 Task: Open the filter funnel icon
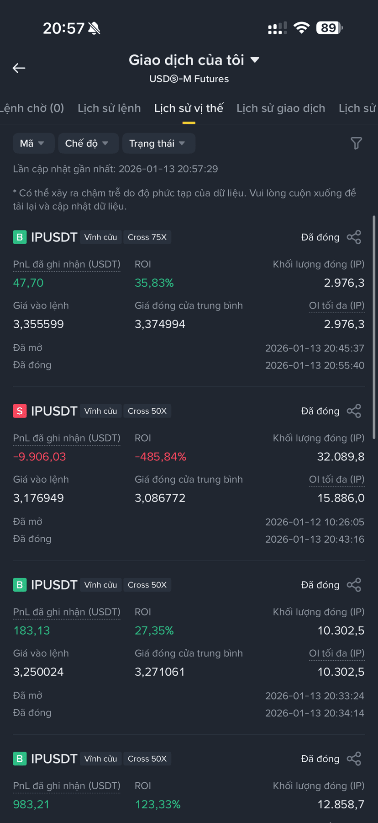click(x=356, y=143)
